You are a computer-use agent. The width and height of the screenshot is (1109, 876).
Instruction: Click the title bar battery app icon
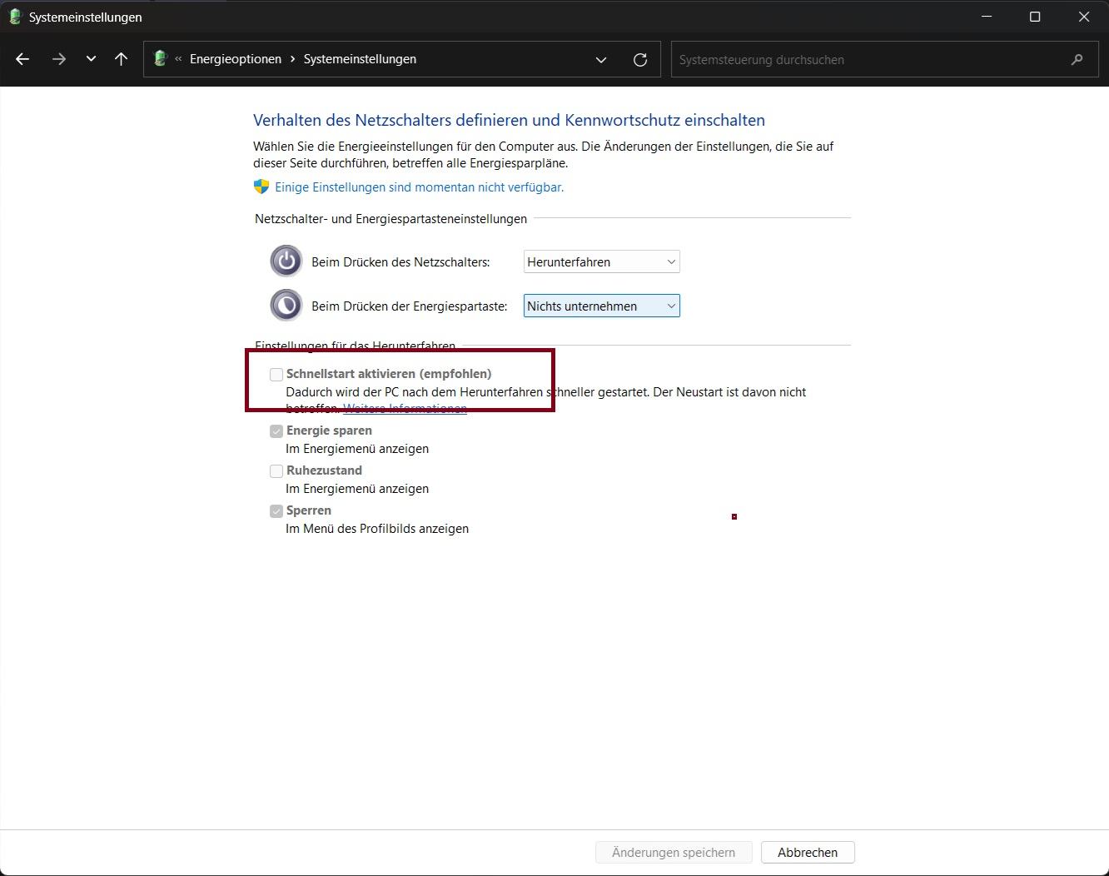[x=14, y=17]
